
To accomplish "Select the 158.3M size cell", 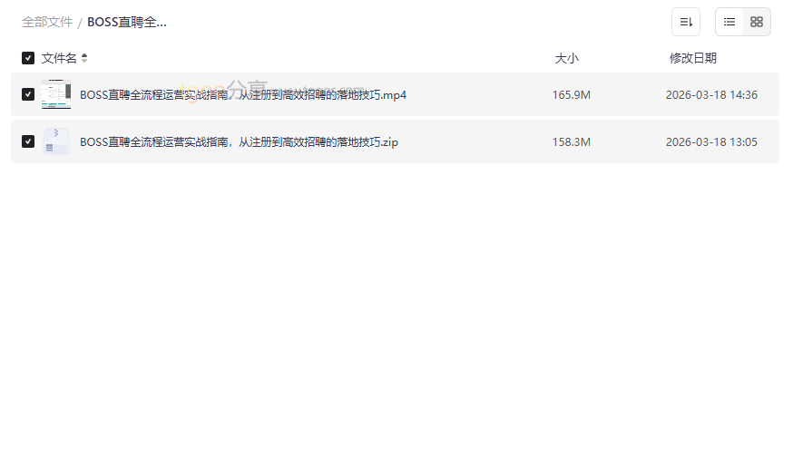I will click(x=572, y=142).
